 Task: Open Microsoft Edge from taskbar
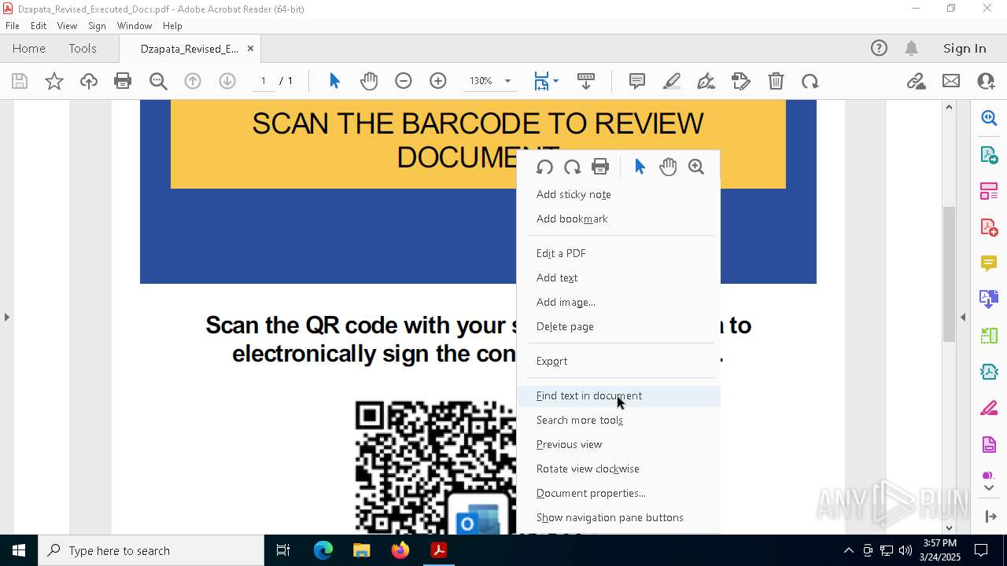coord(323,550)
